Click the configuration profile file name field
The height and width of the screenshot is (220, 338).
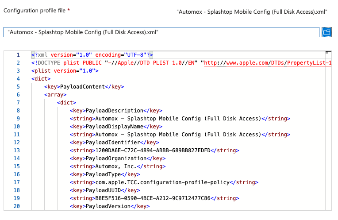161,32
